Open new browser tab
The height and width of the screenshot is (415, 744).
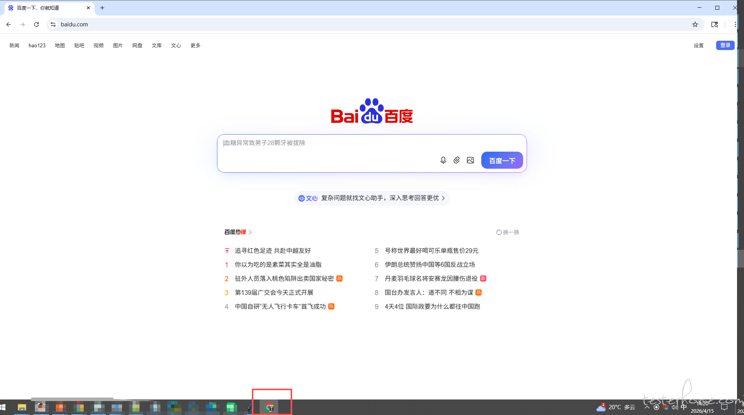click(102, 8)
